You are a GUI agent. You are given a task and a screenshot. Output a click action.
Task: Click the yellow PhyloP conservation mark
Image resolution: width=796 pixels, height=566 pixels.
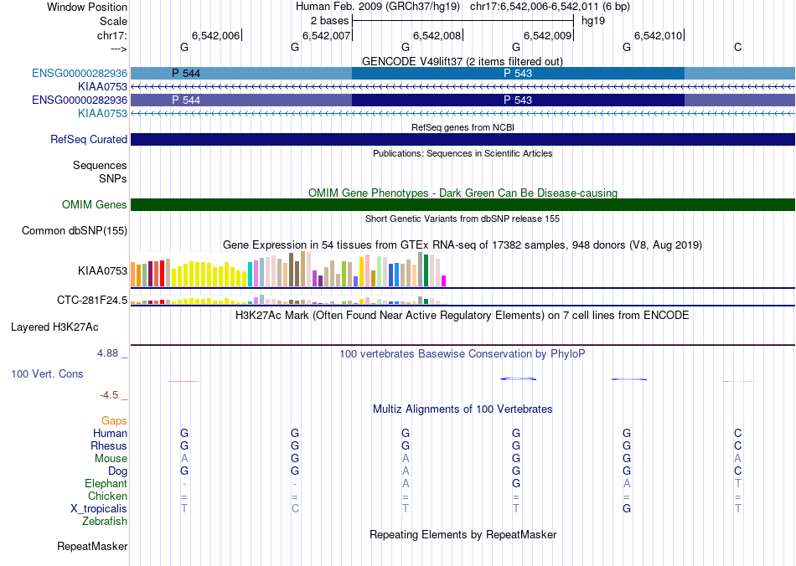coord(737,382)
